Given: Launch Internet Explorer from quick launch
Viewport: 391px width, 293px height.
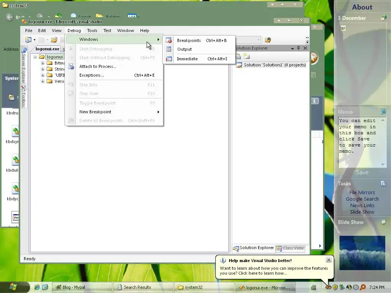Looking at the screenshot, I should pos(37,287).
